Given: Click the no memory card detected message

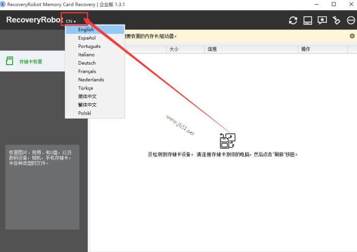Looking at the screenshot, I should click(x=223, y=155).
